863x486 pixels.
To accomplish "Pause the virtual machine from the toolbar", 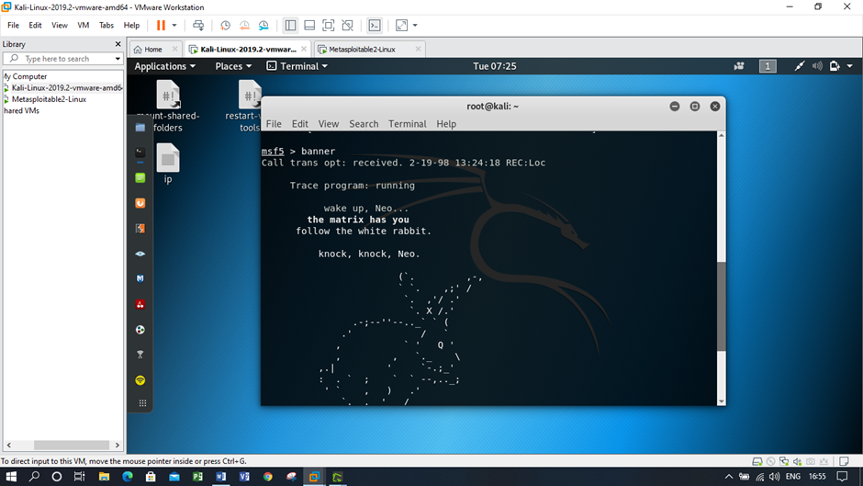I will pyautogui.click(x=161, y=26).
